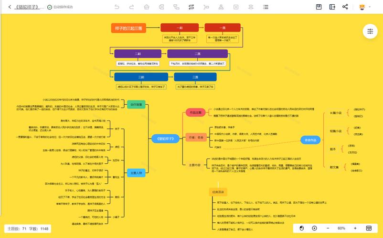Select the central 《骆驼祥子》 topic
This screenshot has height=238, width=383.
point(165,139)
